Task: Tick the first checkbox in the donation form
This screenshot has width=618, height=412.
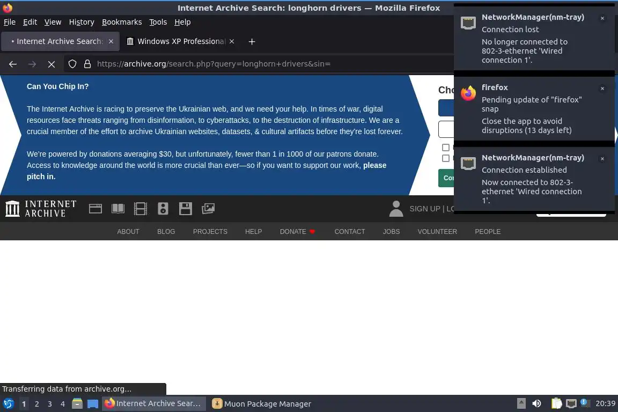Action: [x=446, y=148]
